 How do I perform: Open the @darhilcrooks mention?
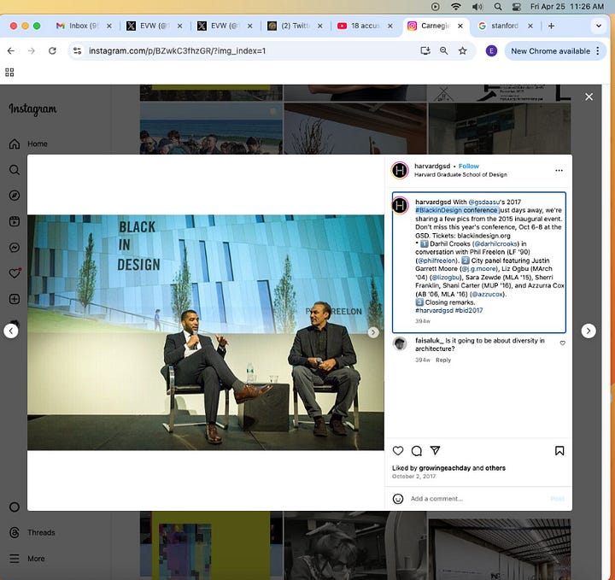(495, 244)
